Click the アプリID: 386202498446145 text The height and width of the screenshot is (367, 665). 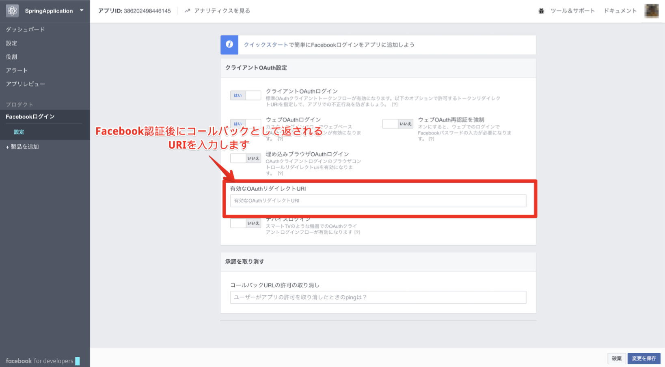pos(134,11)
